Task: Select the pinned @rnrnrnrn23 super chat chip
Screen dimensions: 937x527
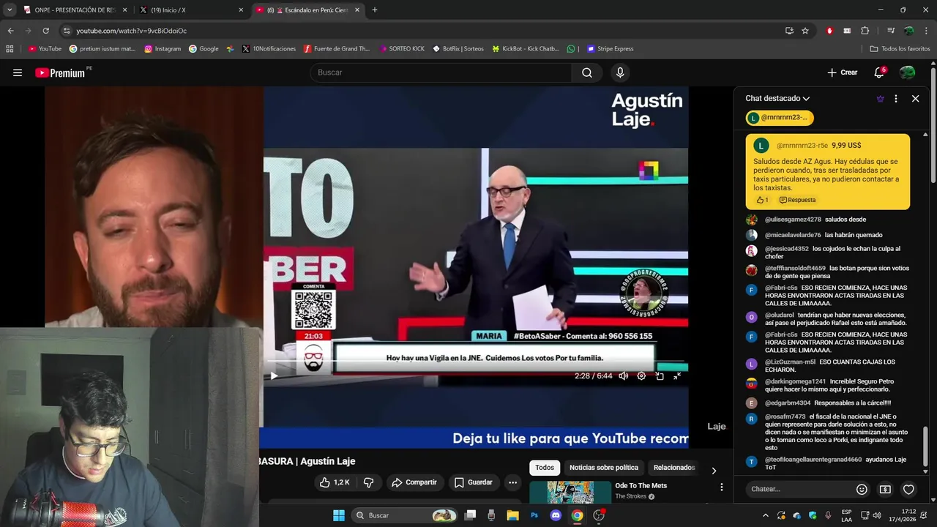Action: [780, 118]
